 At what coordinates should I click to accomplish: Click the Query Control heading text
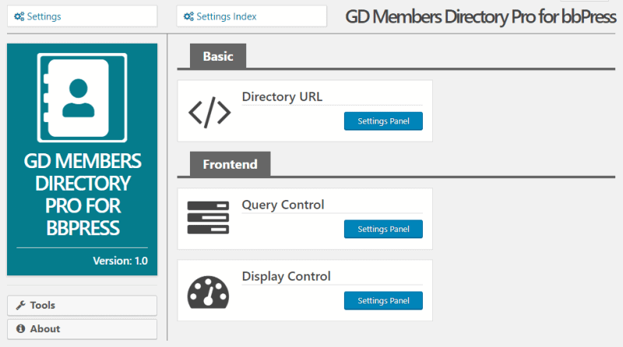point(283,205)
